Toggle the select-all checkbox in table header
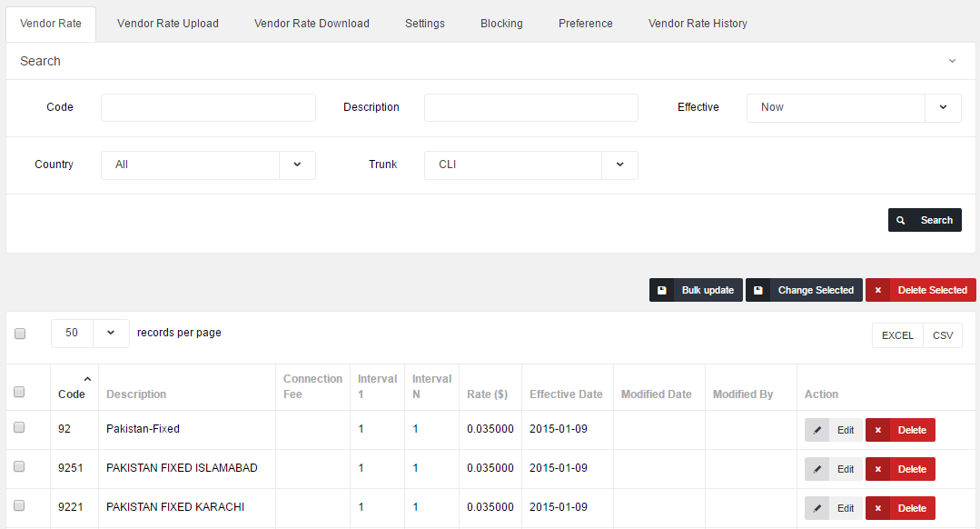 tap(19, 392)
